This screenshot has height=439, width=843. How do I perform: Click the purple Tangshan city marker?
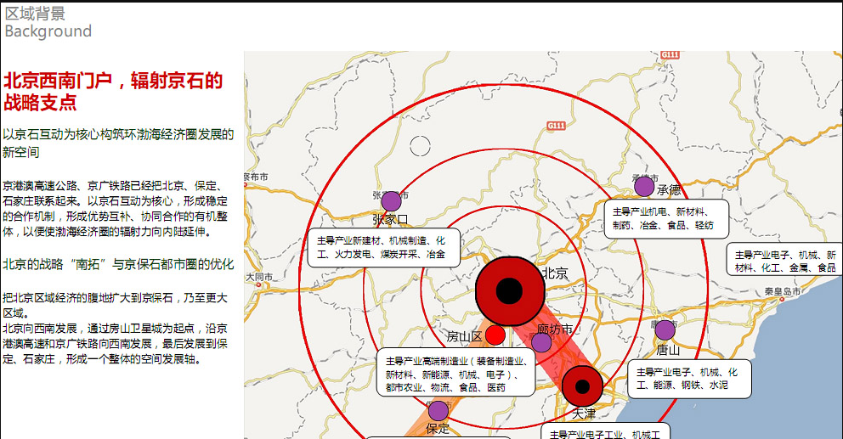click(665, 330)
